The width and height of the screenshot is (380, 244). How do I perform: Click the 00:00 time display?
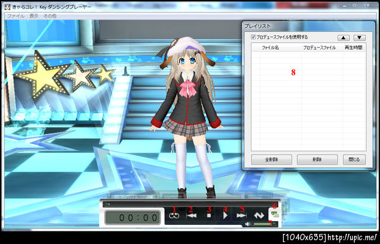pos(132,217)
